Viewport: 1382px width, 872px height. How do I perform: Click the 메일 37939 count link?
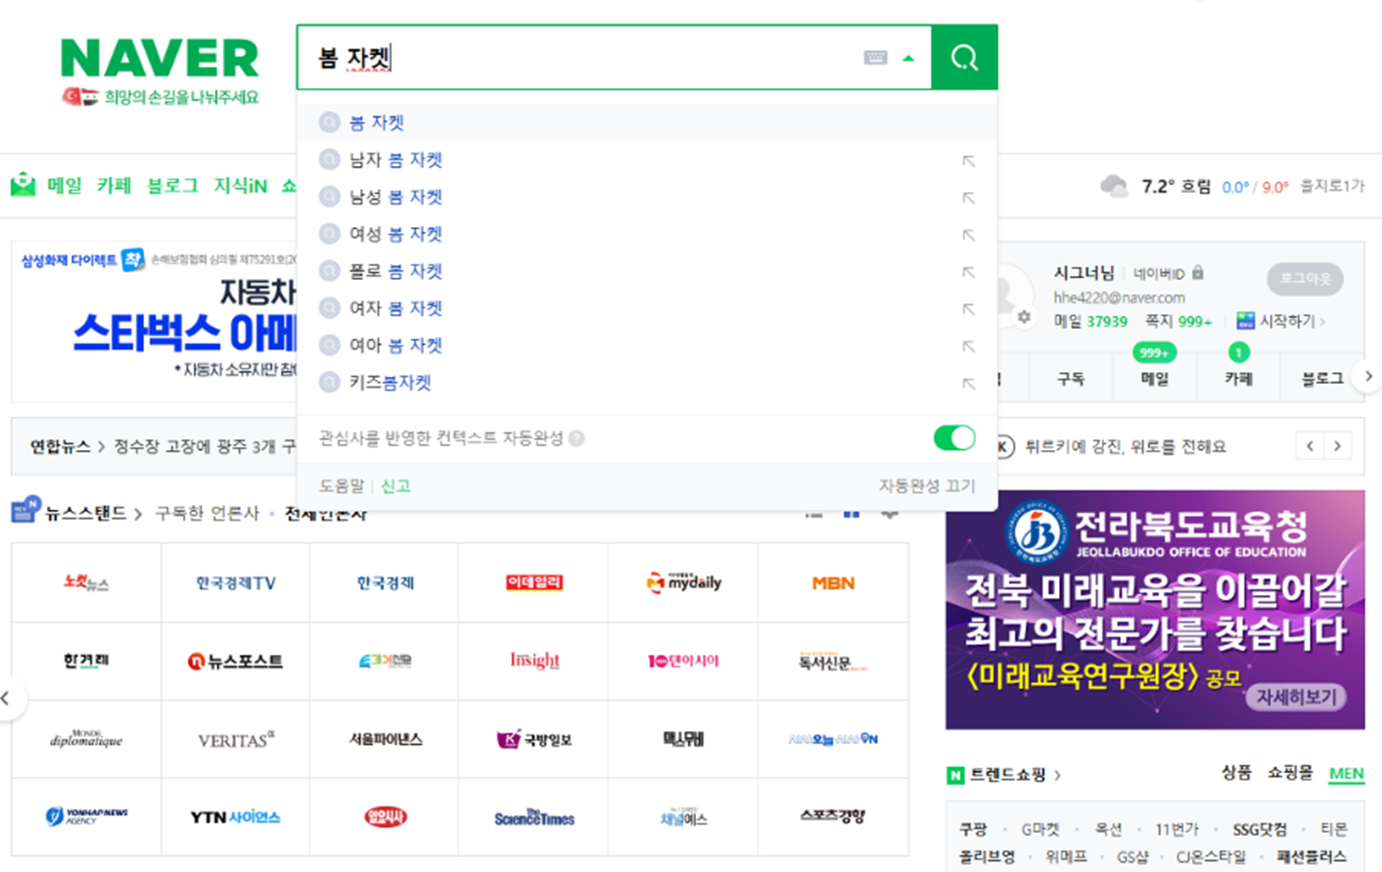point(1090,321)
